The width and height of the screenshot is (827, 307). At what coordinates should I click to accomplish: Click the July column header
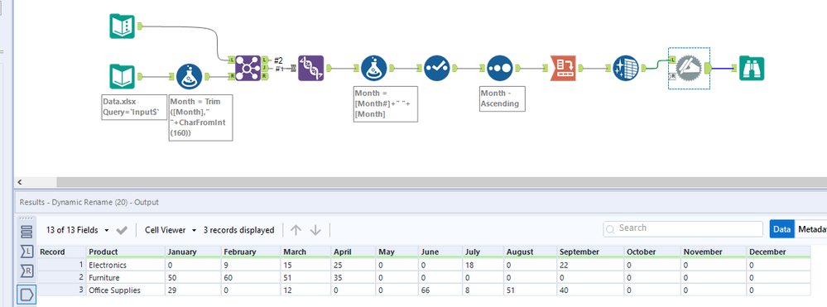(x=483, y=252)
